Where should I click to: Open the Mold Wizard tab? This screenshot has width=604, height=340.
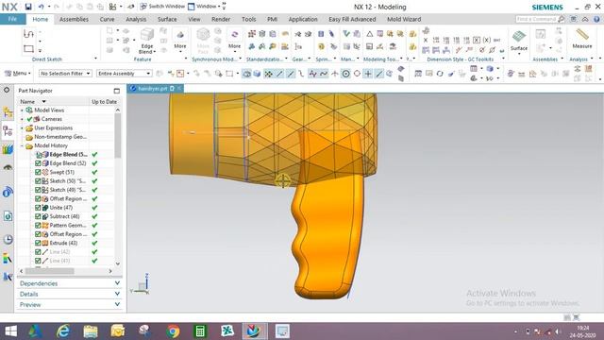coord(404,19)
